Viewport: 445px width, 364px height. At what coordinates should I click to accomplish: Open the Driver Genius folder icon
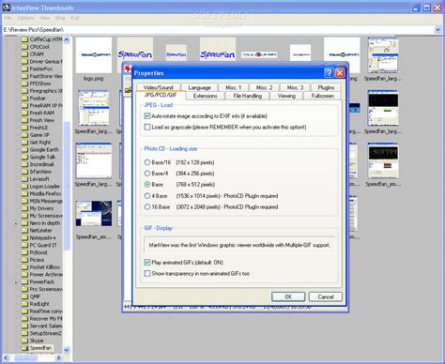click(x=24, y=62)
